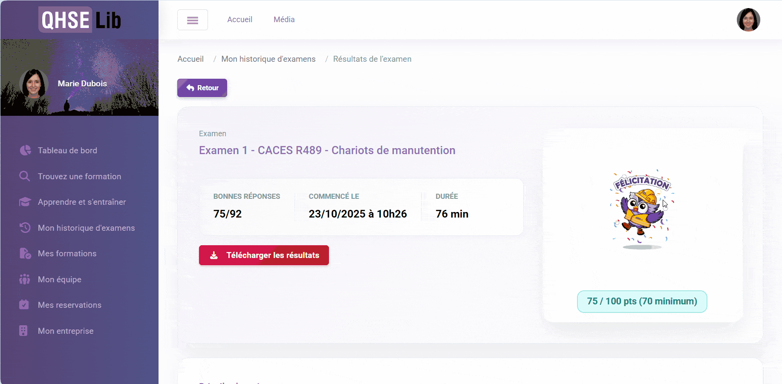Image resolution: width=782 pixels, height=384 pixels.
Task: Click the 75 / 100 pts score badge
Action: (641, 301)
